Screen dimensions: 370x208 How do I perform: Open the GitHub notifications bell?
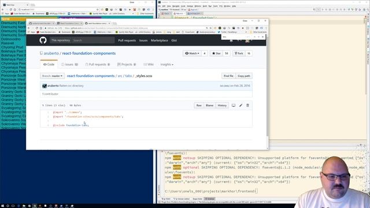(x=231, y=40)
